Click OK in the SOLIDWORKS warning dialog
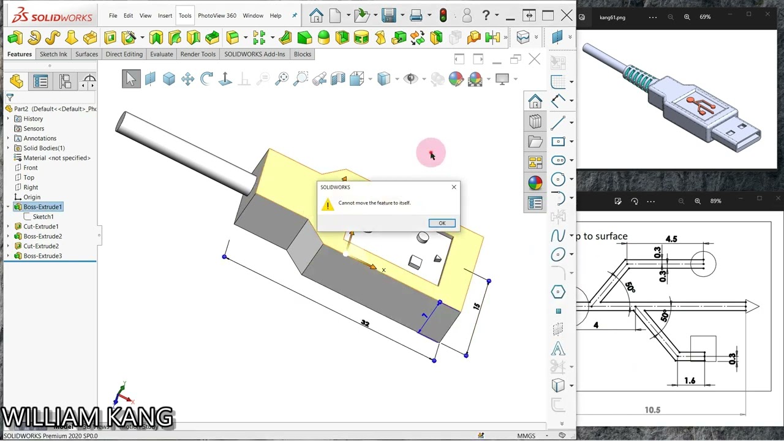This screenshot has height=441, width=784. point(442,223)
